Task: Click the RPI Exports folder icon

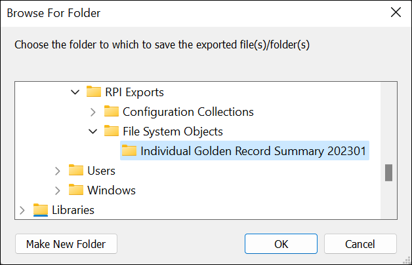Action: (x=94, y=92)
